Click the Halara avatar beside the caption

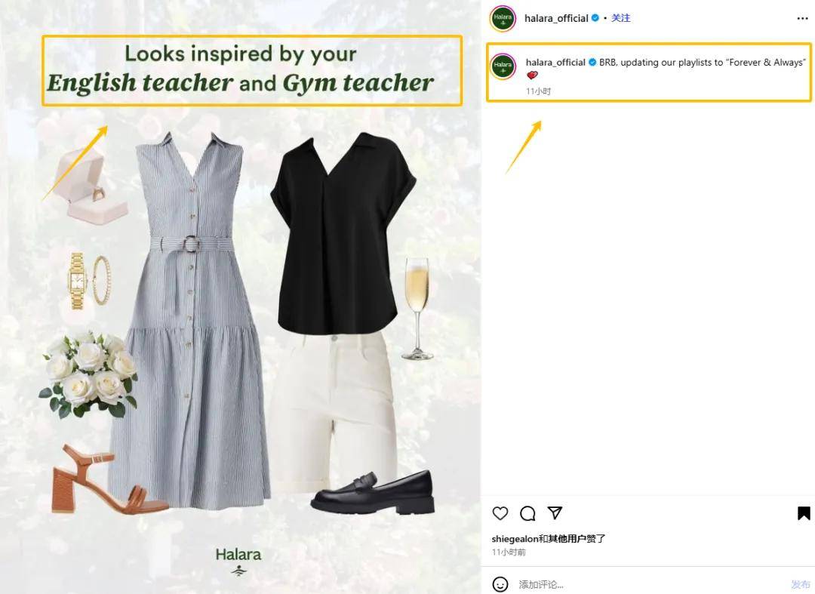point(503,66)
